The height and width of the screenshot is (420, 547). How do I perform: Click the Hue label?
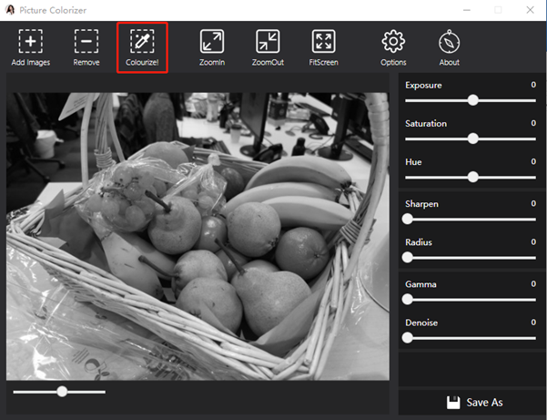[413, 162]
